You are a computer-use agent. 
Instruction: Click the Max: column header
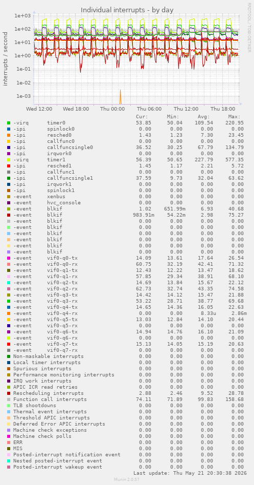(x=234, y=117)
